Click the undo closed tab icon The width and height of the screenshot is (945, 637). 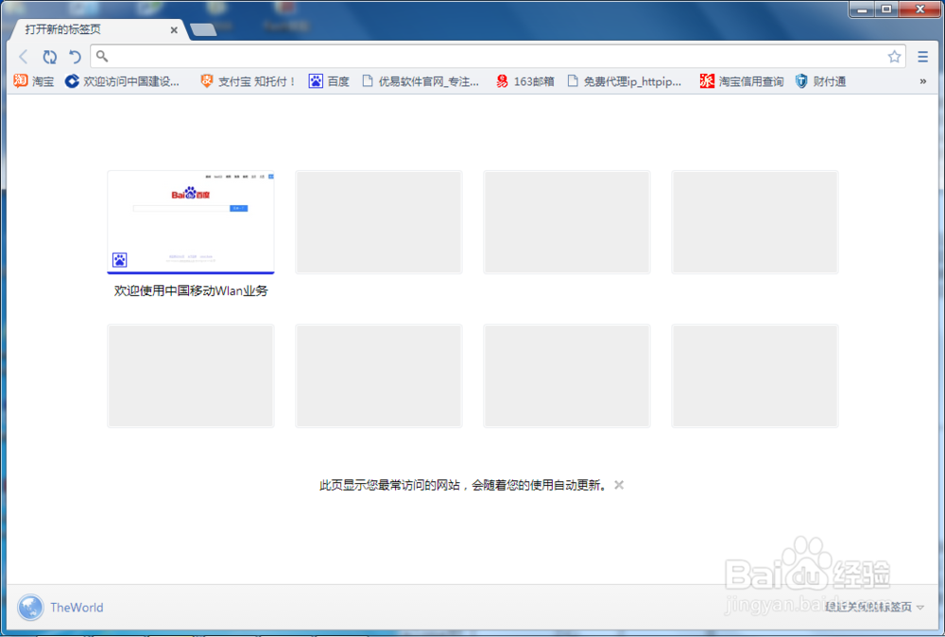click(75, 57)
